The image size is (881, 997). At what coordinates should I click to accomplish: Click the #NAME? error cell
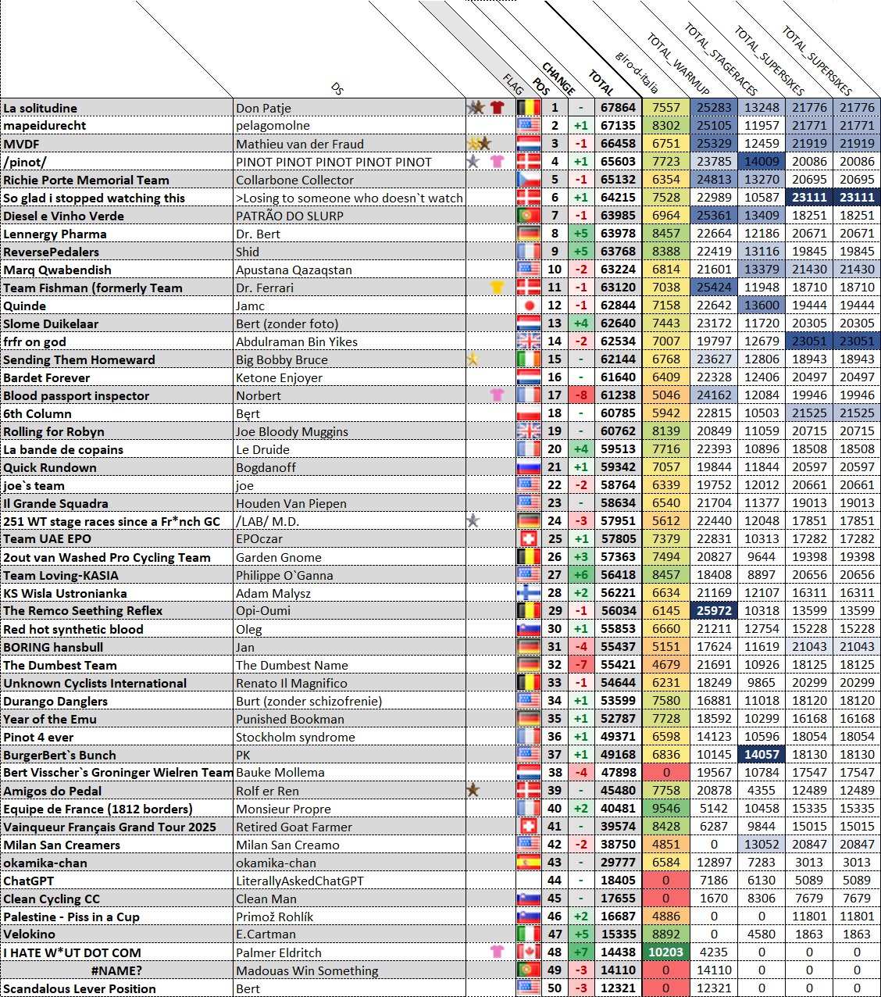pos(117,970)
